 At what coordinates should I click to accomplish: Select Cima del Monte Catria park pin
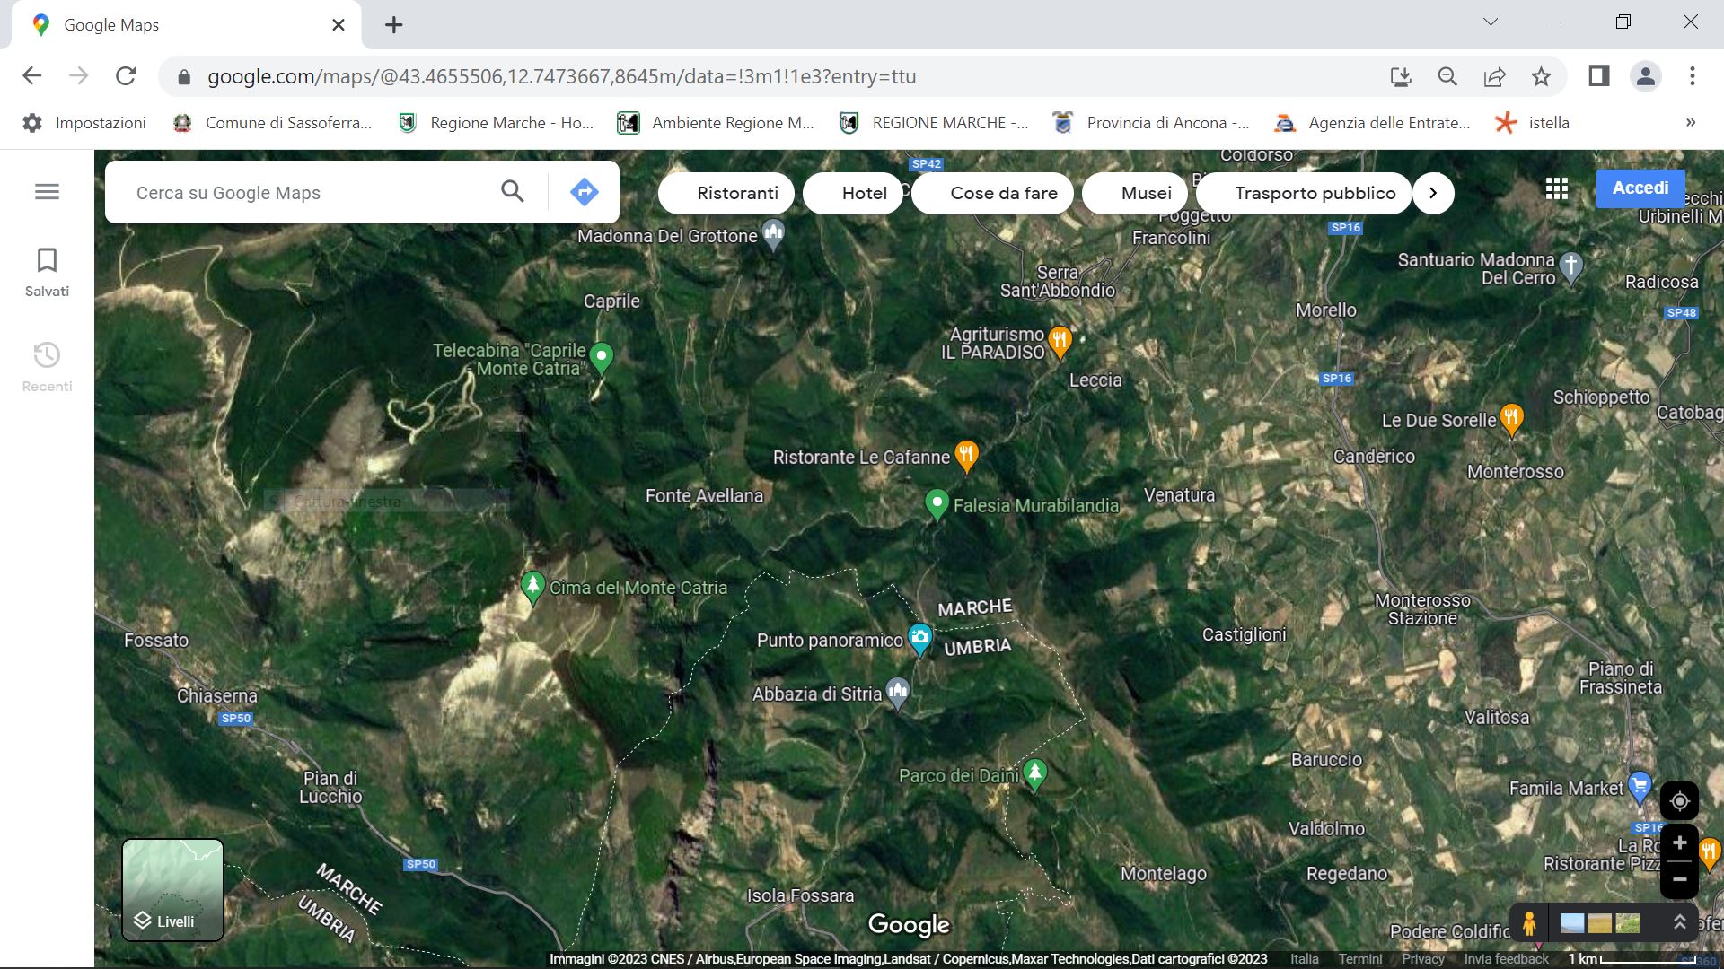point(532,588)
